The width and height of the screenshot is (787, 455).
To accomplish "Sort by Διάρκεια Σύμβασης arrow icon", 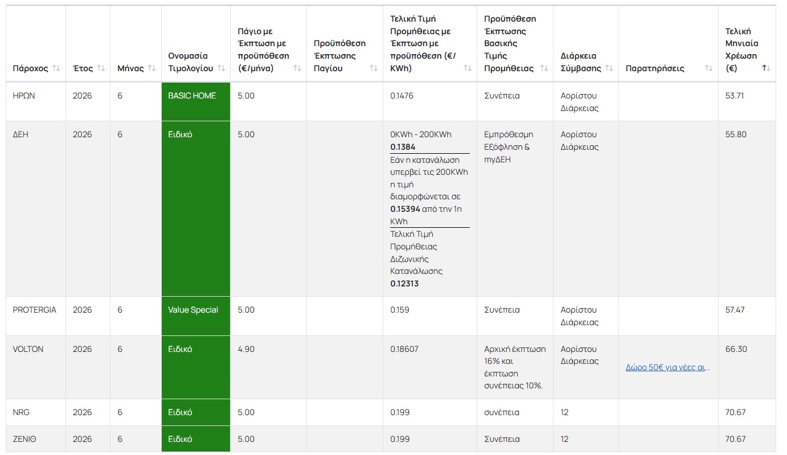I will [609, 68].
